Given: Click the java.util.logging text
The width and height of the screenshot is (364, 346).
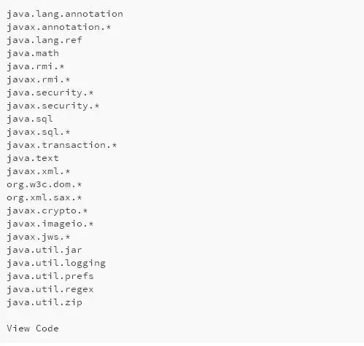Looking at the screenshot, I should pyautogui.click(x=56, y=263).
